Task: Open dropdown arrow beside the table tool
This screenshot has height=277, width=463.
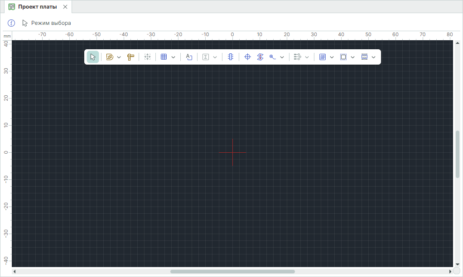Action: [x=174, y=57]
